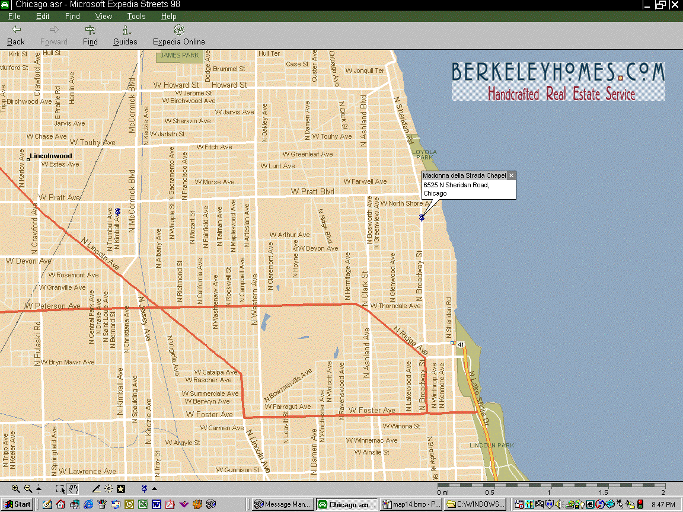The width and height of the screenshot is (683, 512).
Task: Click the zoom in magnifier tool
Action: coord(16,489)
